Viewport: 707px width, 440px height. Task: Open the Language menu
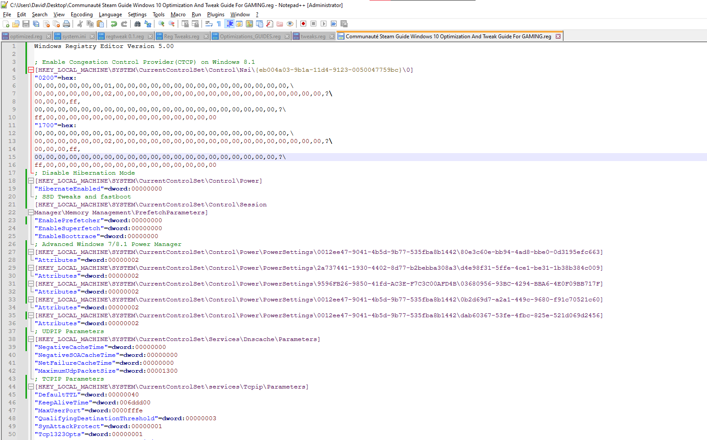[110, 15]
